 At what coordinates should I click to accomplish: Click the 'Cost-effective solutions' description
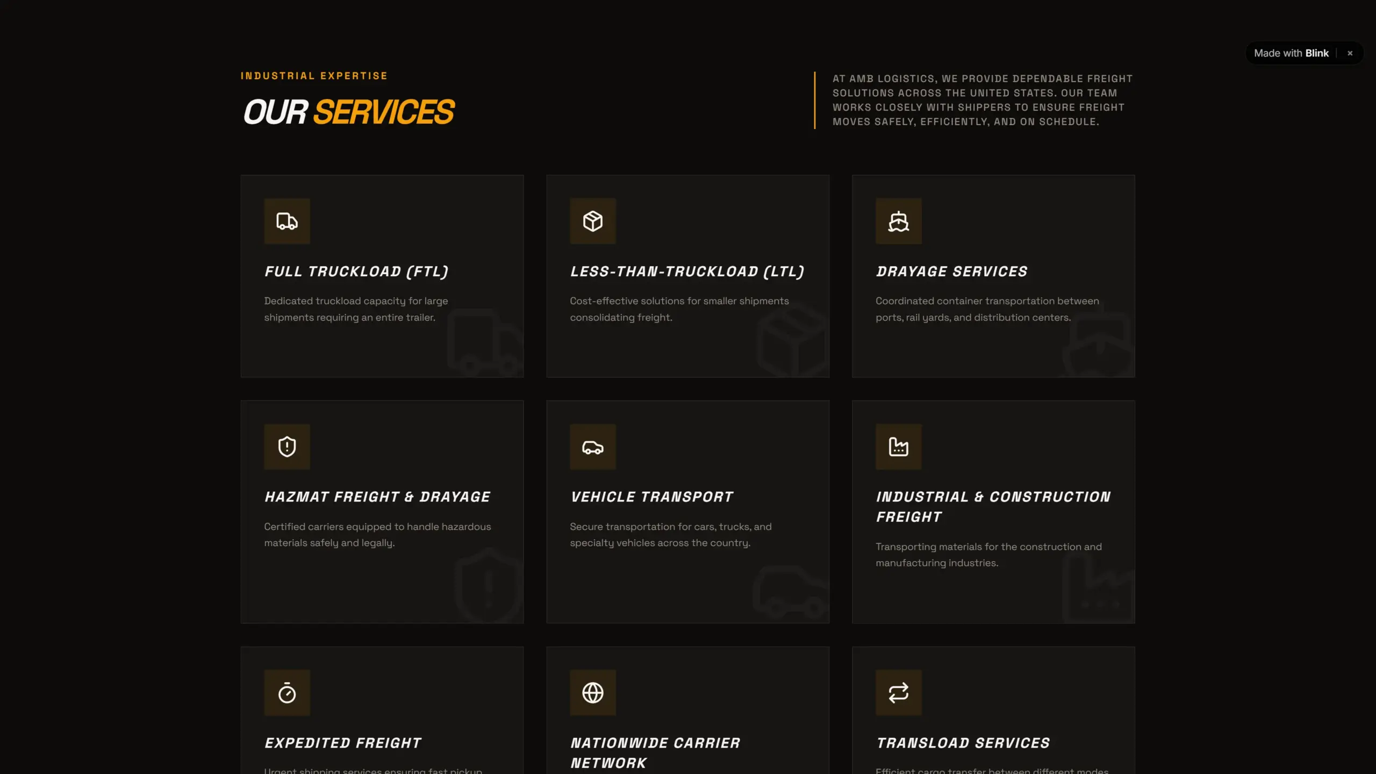tap(679, 309)
